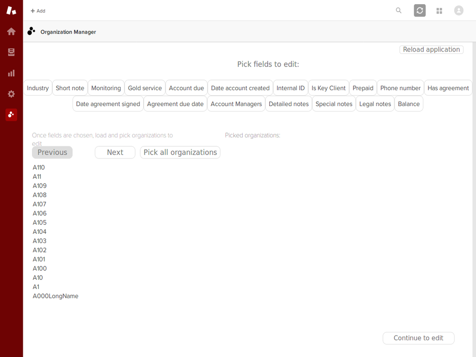Toggle the Account Managers field

(x=236, y=104)
